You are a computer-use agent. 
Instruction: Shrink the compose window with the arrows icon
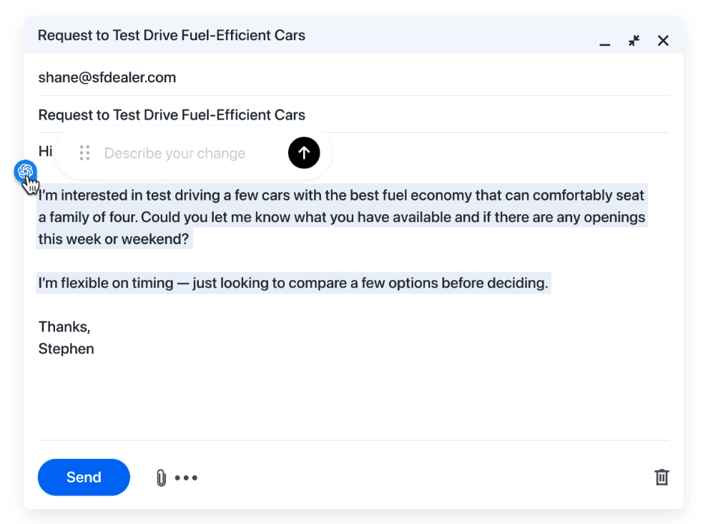tap(634, 41)
